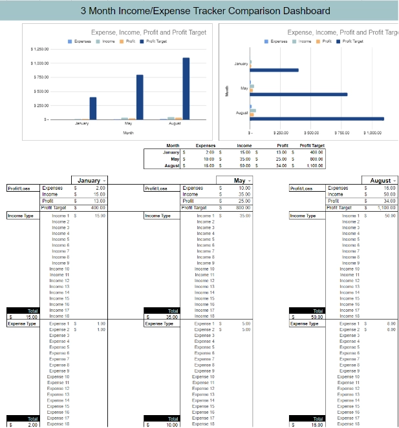Screen dimensions: 399x428
Task: Select the Profit Target header in summary table
Action: point(312,146)
